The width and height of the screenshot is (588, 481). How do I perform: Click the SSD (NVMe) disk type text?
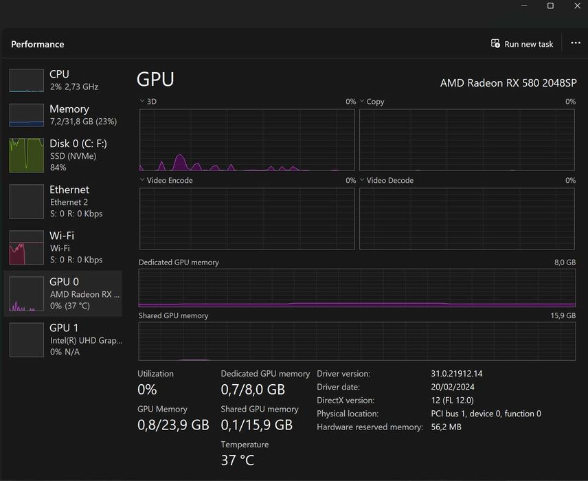click(x=73, y=156)
